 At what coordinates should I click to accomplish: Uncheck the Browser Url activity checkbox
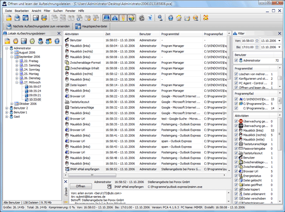coord(236,171)
